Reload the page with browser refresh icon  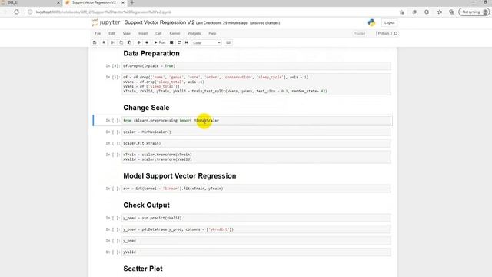pos(16,12)
